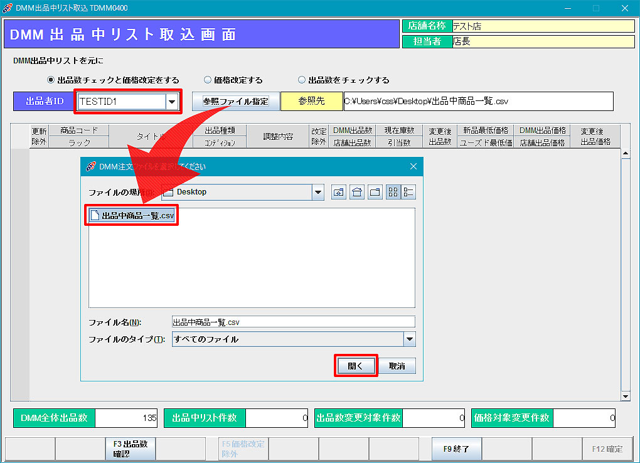This screenshot has height=463, width=640.
Task: Click the 価格対象変更件数 value field
Action: 584,418
